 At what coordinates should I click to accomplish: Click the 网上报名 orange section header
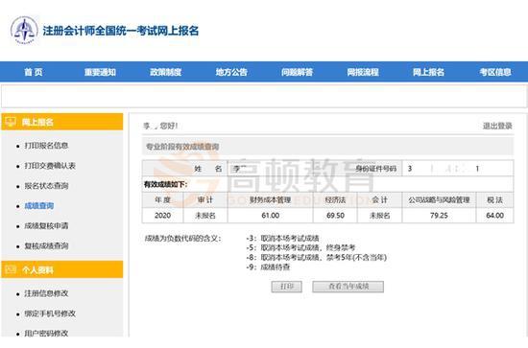click(62, 122)
